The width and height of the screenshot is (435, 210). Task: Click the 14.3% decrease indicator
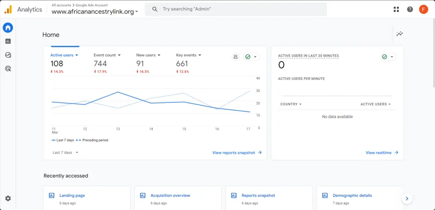click(57, 72)
